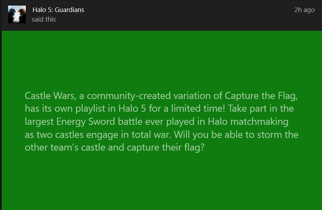Click 'Halo 5' in the second line
322x210 pixels.
click(132, 109)
